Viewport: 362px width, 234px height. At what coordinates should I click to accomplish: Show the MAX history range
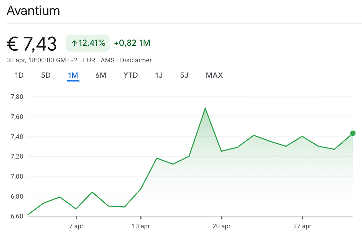click(x=214, y=75)
